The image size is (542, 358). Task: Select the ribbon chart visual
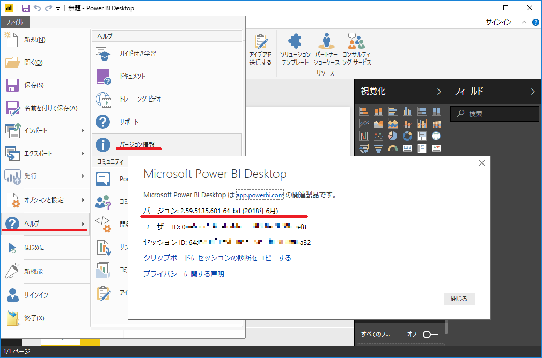436,124
